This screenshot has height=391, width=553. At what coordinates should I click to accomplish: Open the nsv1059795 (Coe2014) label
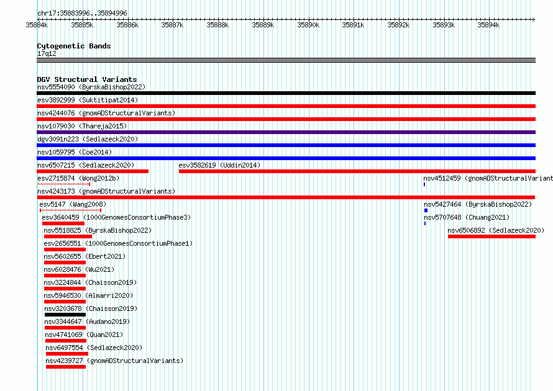75,152
